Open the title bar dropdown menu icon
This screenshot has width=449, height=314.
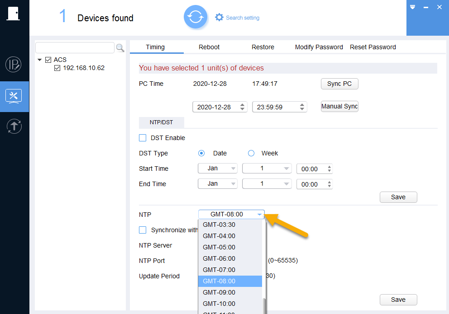[x=412, y=7]
